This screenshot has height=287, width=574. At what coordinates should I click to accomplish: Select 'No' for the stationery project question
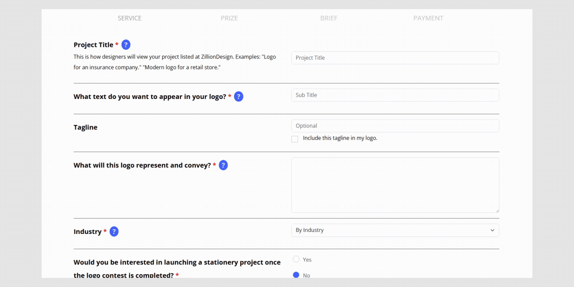[296, 275]
